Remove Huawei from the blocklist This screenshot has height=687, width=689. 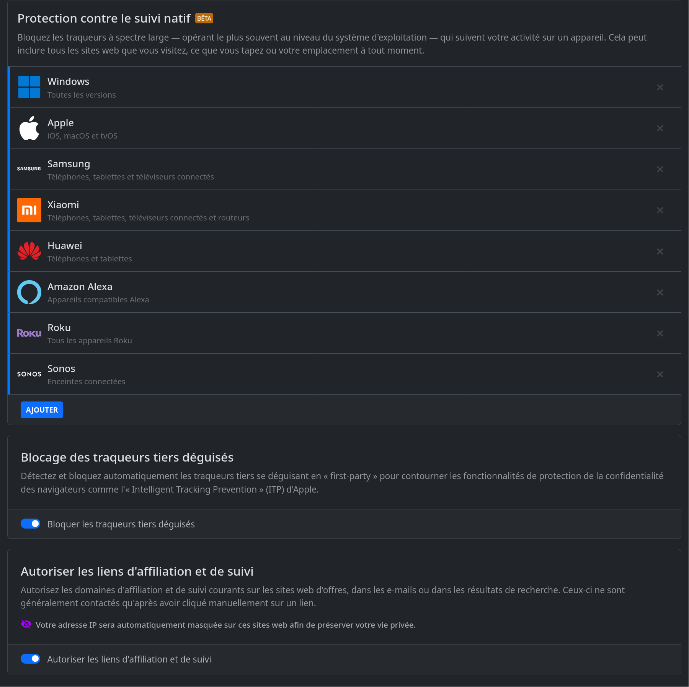pos(660,251)
